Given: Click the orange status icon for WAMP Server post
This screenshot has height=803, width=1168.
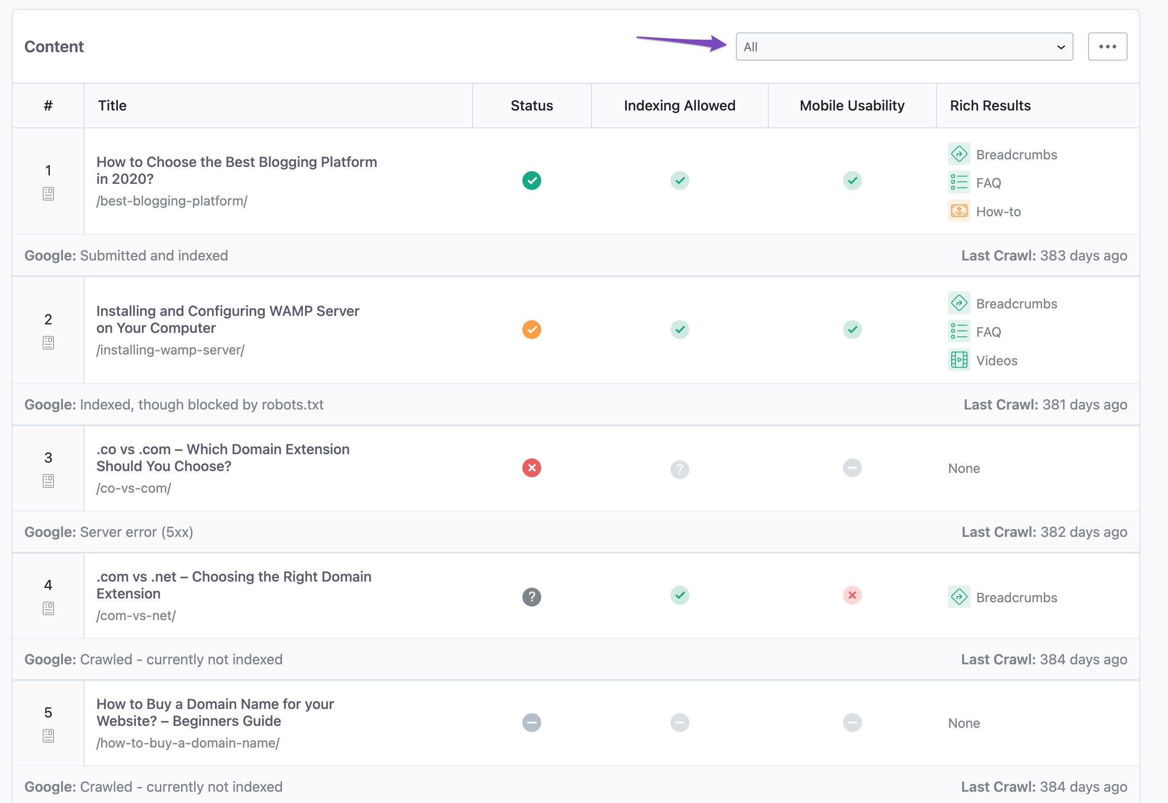Looking at the screenshot, I should (533, 330).
